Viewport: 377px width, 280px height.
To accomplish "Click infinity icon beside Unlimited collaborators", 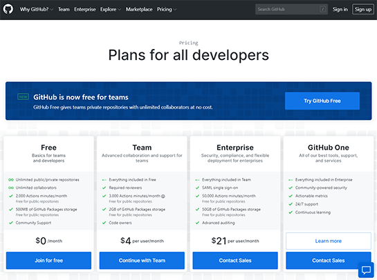I will pos(11,188).
